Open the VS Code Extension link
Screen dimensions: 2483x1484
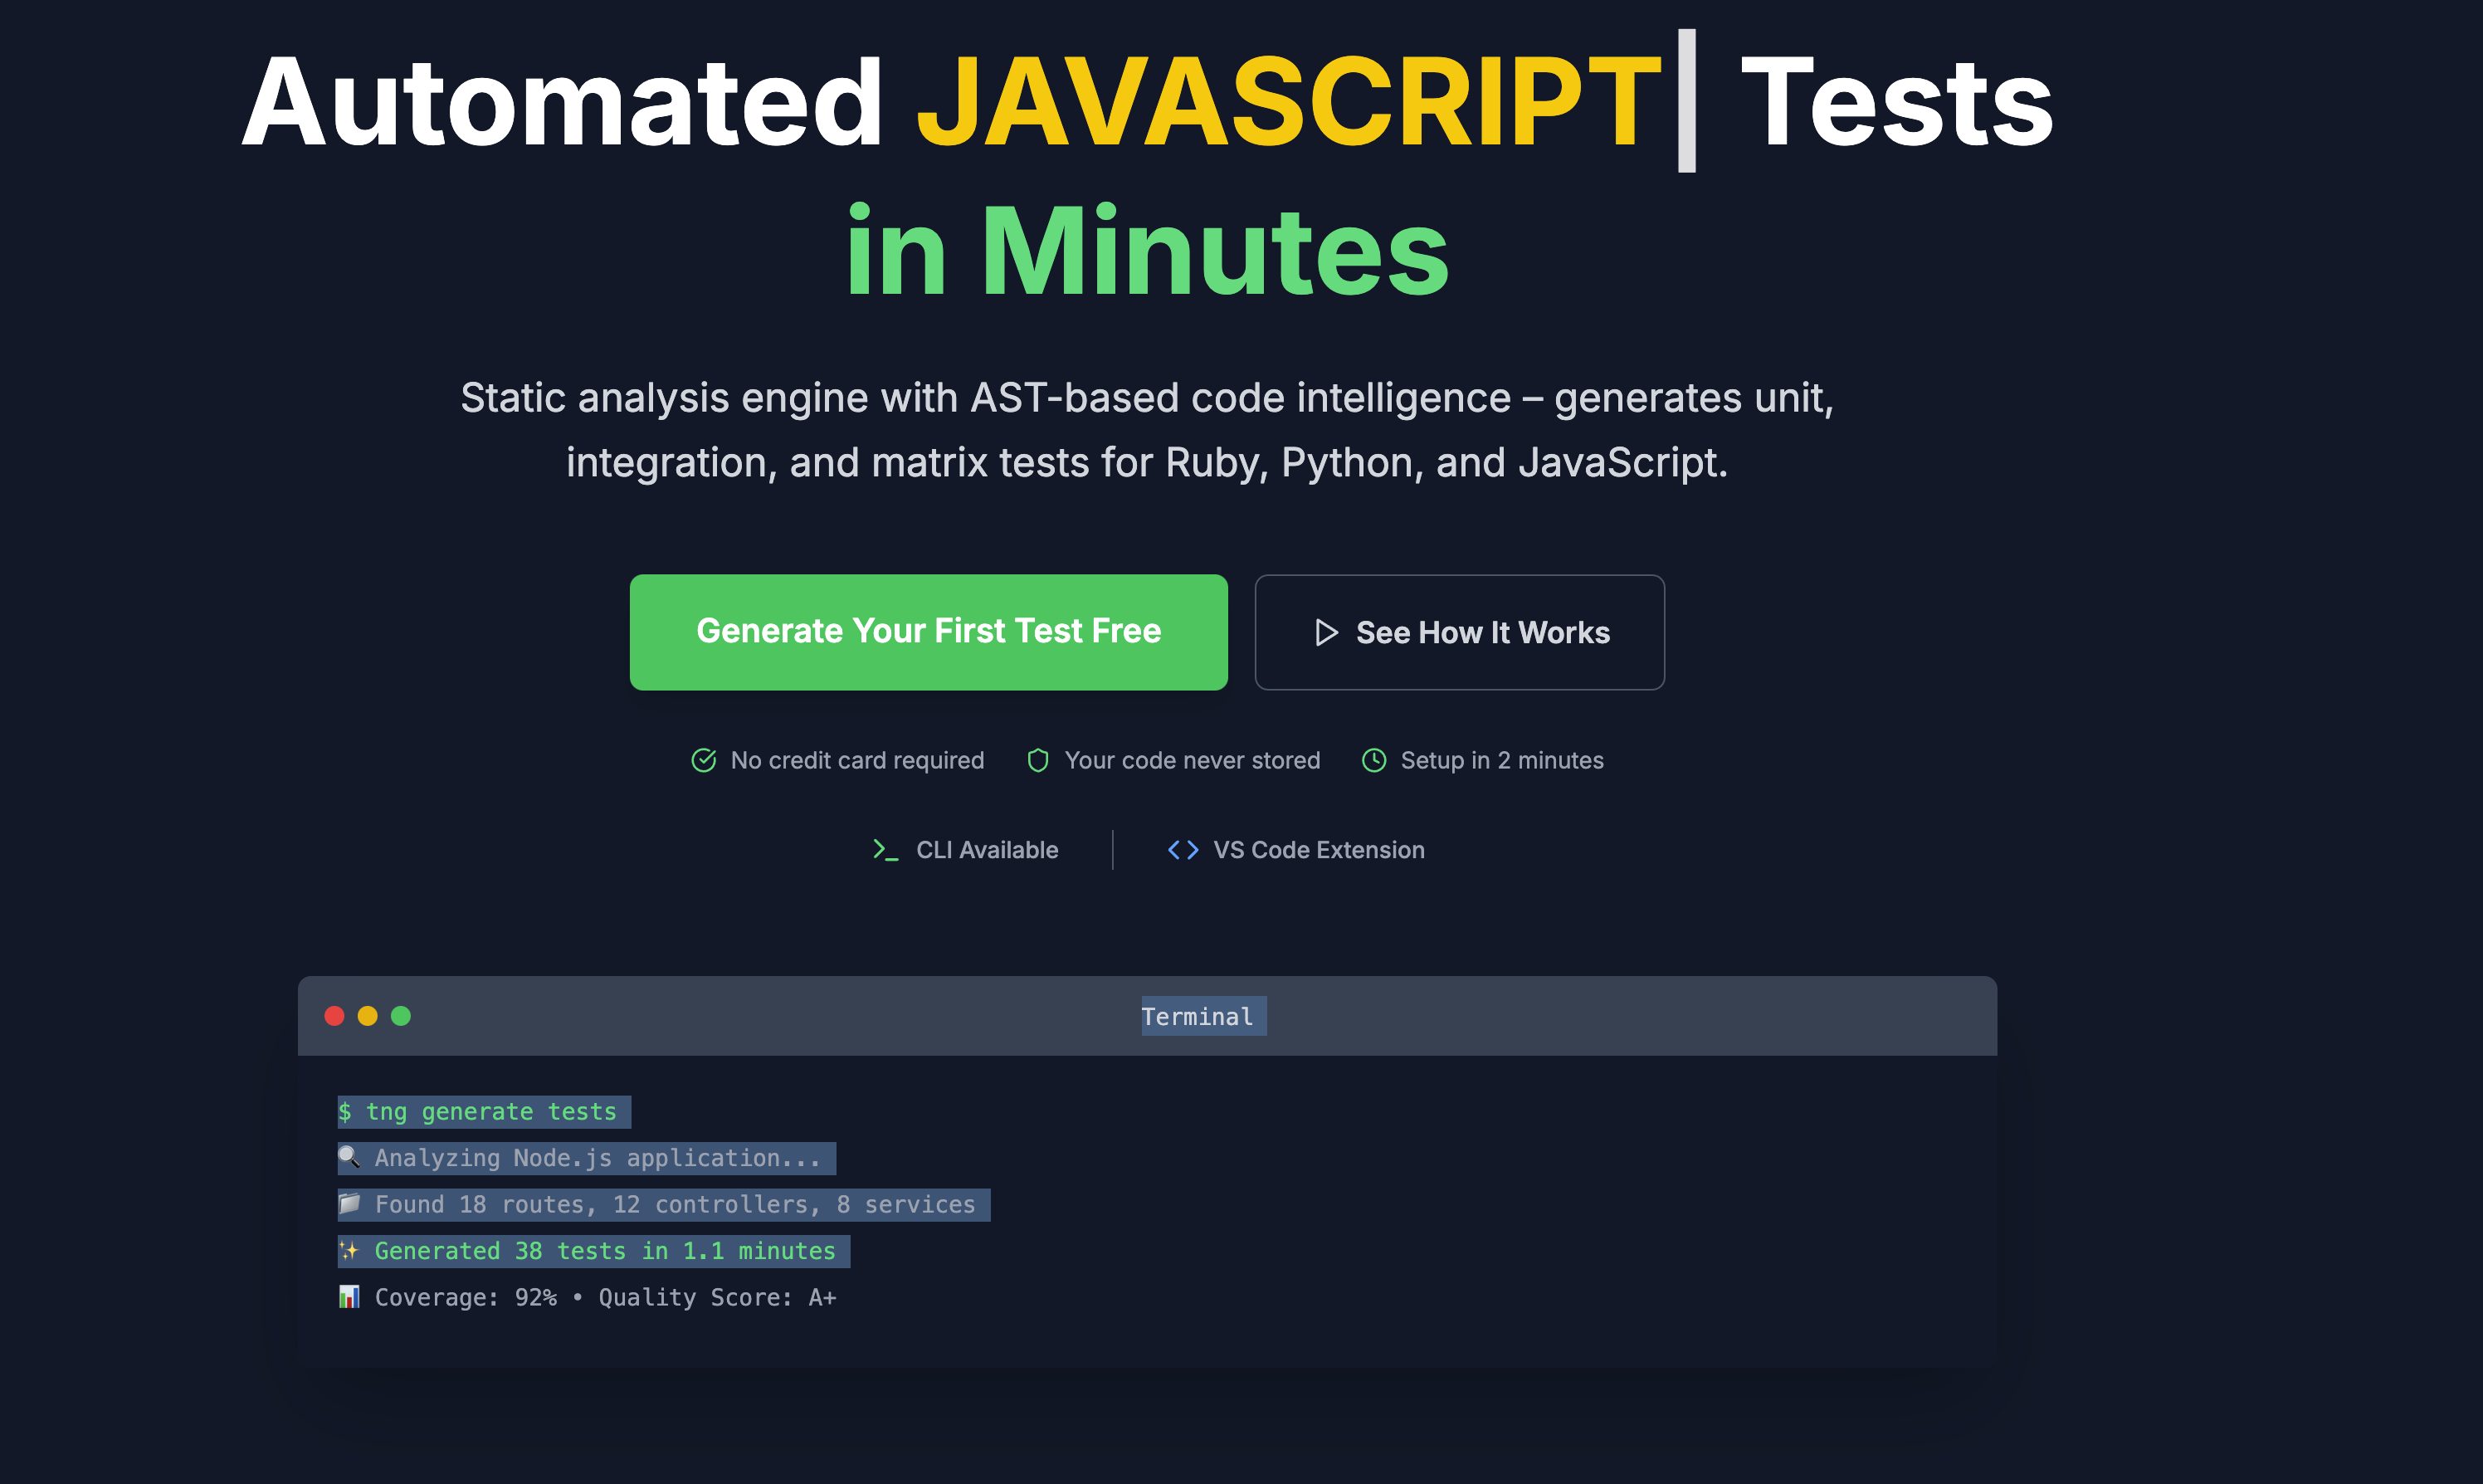[1318, 850]
